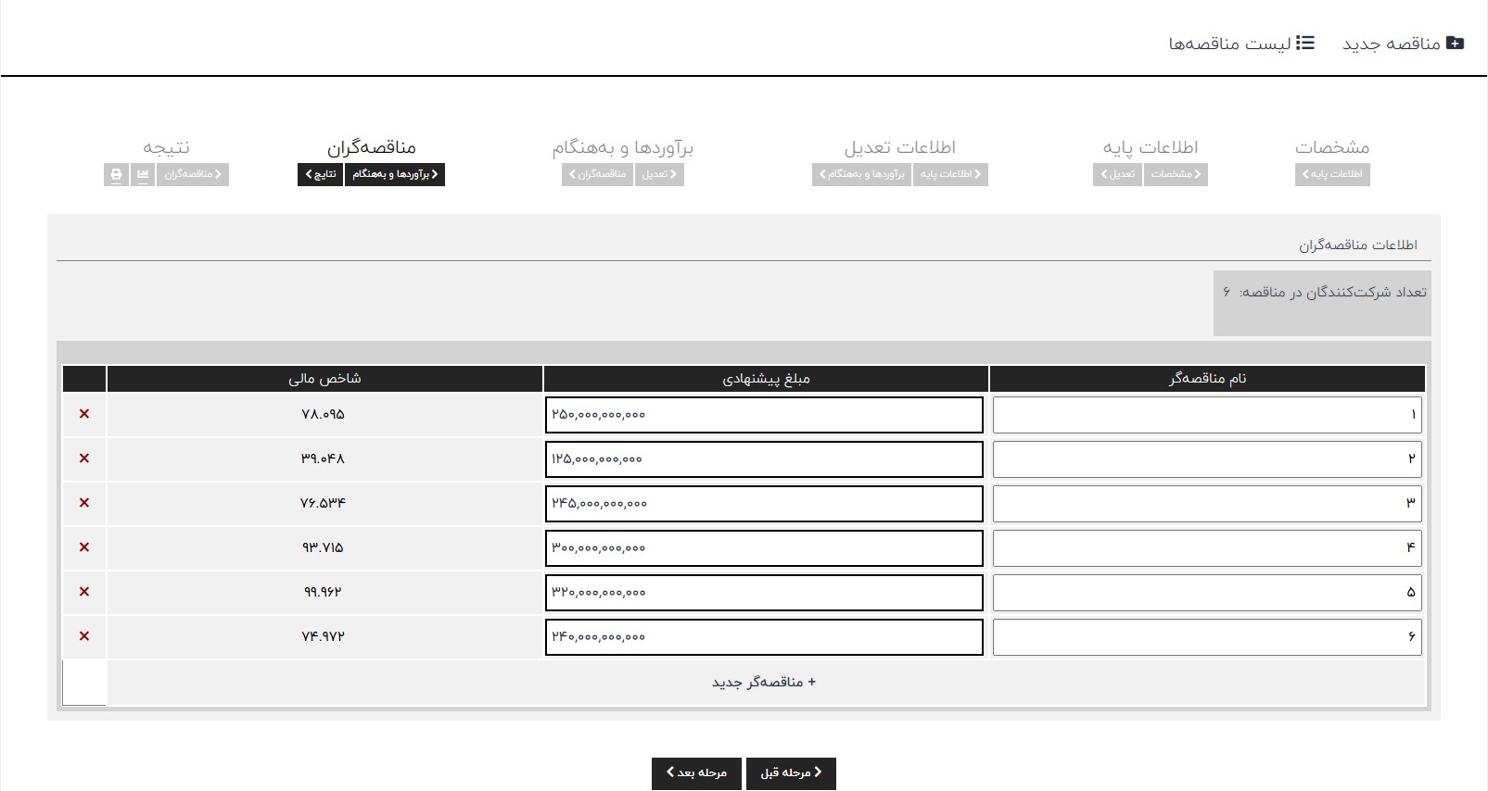Edit the 250,000,000,000 bid amount field
Screen dimensions: 1488x791
pyautogui.click(x=764, y=415)
